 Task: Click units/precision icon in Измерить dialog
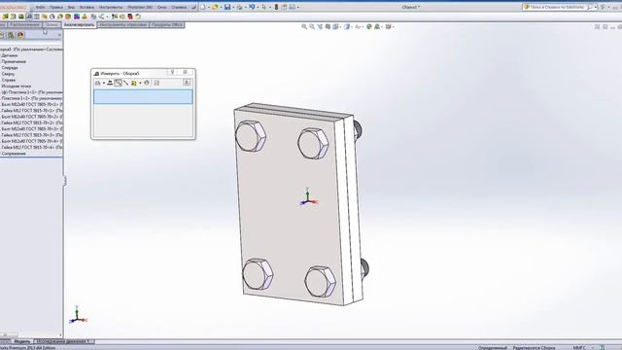pos(110,83)
